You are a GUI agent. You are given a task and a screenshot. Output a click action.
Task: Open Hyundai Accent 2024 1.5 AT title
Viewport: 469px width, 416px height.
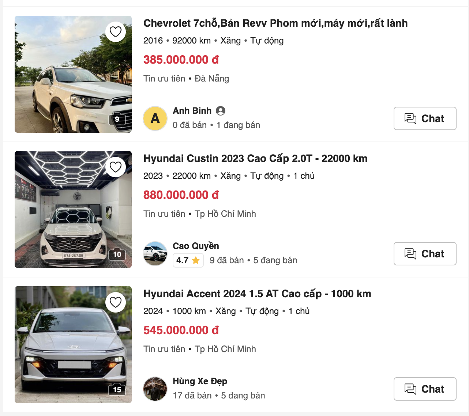pos(257,294)
